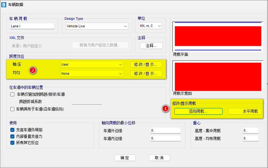Uncheck 内部垂直支座力 option
The height and width of the screenshot is (168, 268).
(13, 136)
